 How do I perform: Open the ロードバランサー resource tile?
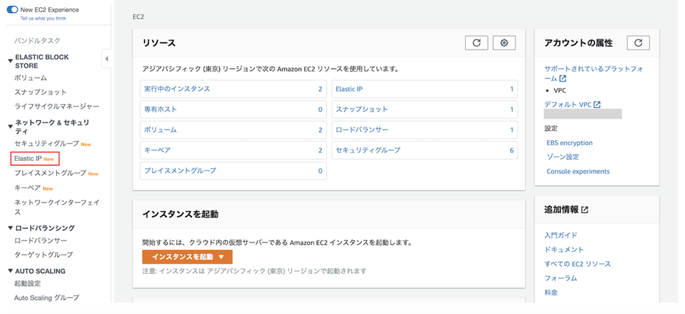[x=361, y=130]
